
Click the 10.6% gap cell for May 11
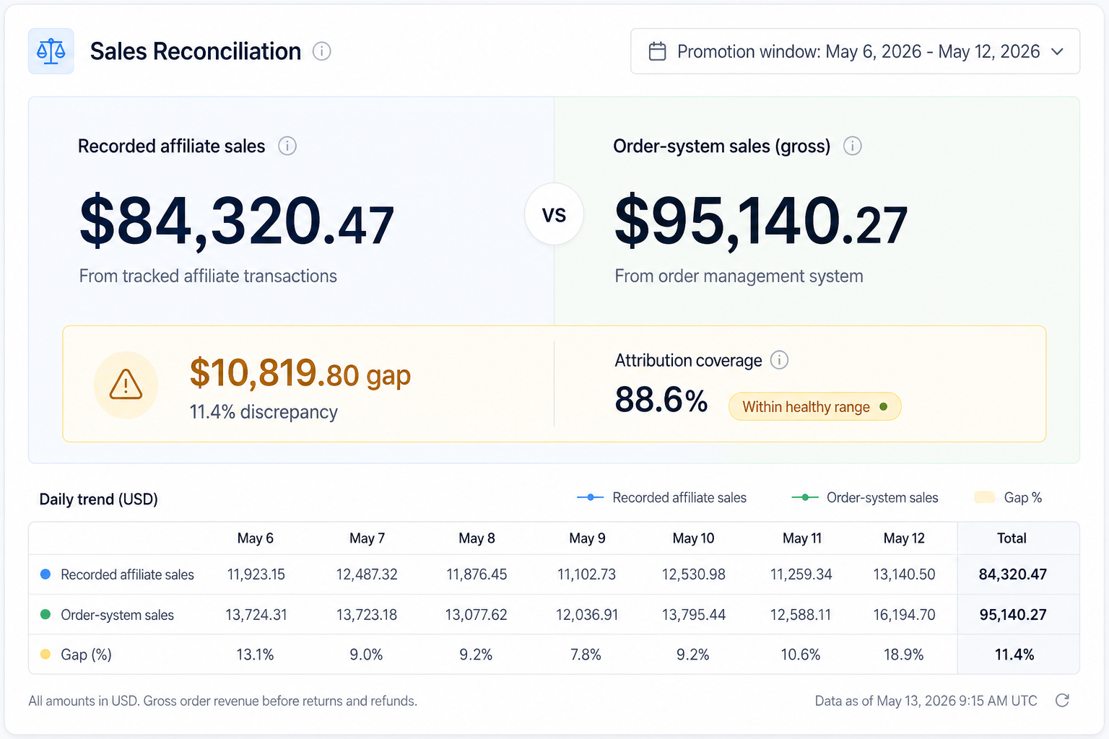point(801,655)
